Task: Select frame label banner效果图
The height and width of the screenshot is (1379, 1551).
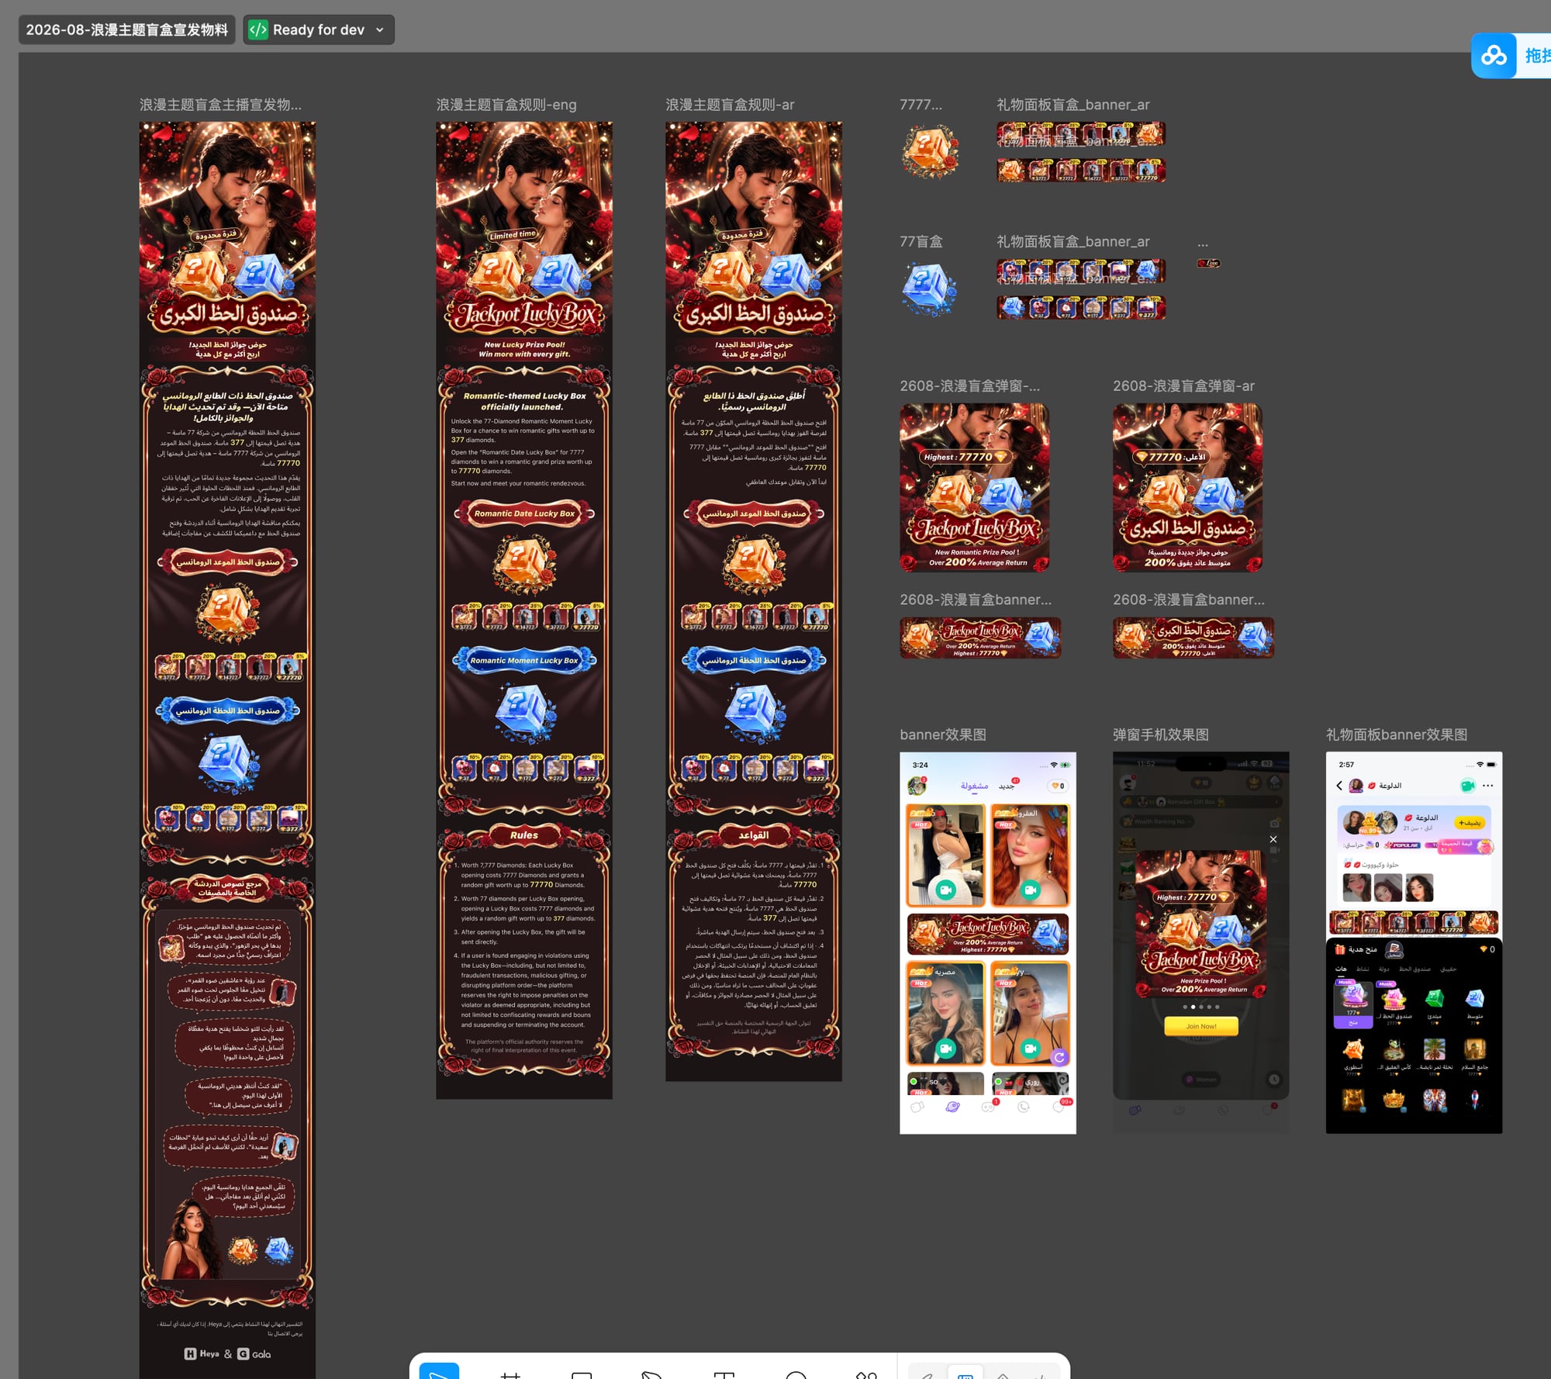Action: point(943,734)
